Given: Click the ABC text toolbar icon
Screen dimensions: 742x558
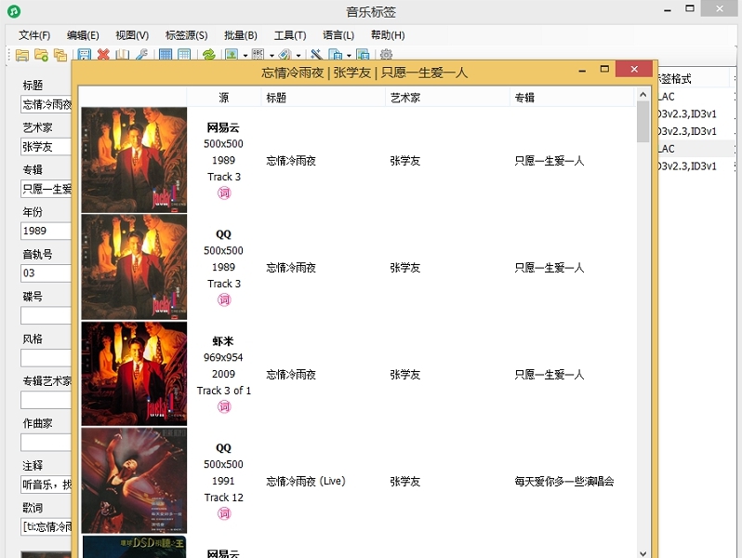Looking at the screenshot, I should (258, 55).
